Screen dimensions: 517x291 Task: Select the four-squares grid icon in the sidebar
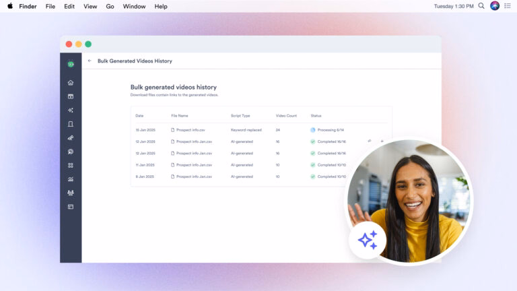click(x=71, y=165)
